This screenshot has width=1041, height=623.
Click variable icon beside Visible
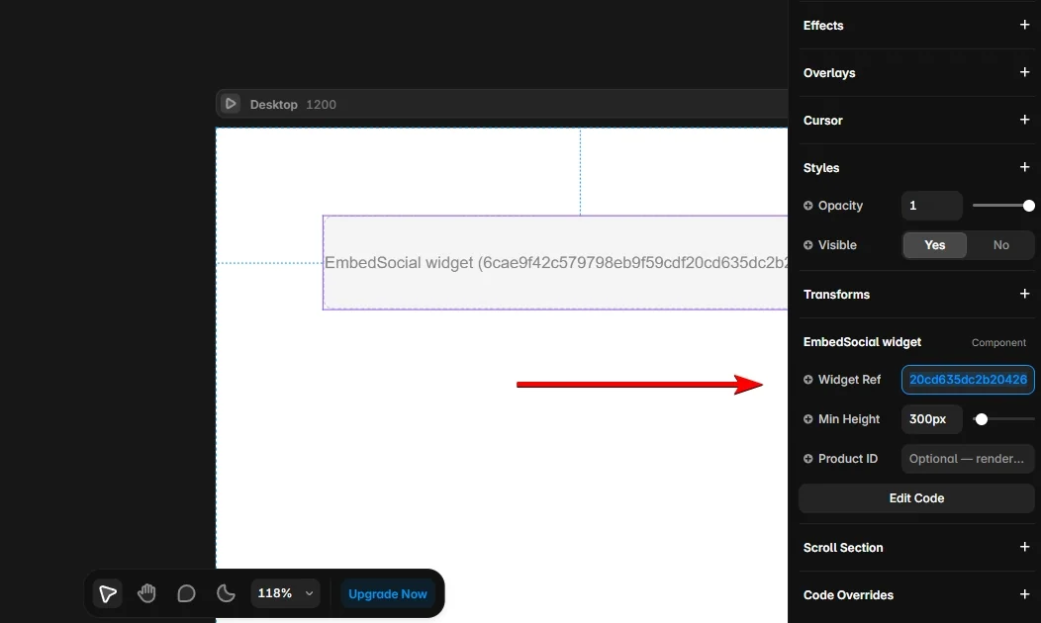point(808,245)
